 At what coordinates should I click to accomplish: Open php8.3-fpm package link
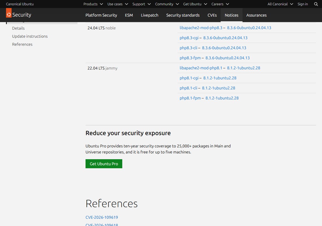tap(190, 58)
